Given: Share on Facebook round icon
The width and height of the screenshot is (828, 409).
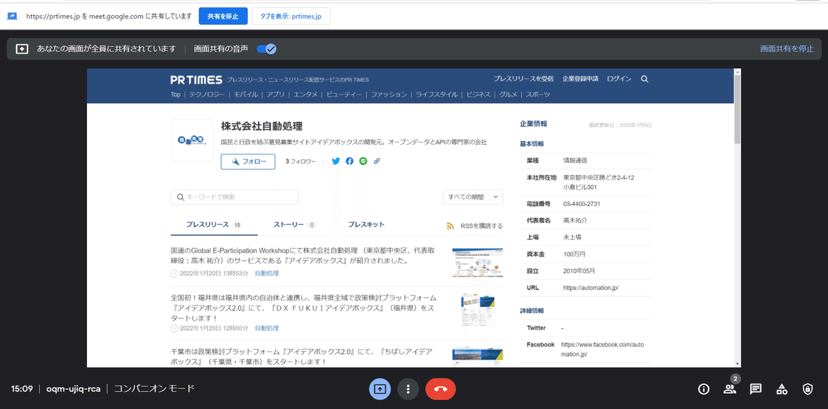Looking at the screenshot, I should coord(350,161).
